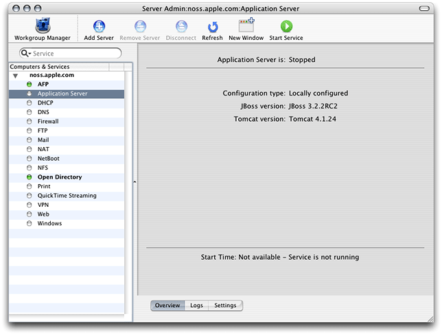Click the Add Server toolbar icon
The width and height of the screenshot is (442, 336).
tap(99, 26)
